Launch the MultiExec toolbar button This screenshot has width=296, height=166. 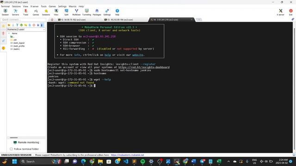(76, 12)
